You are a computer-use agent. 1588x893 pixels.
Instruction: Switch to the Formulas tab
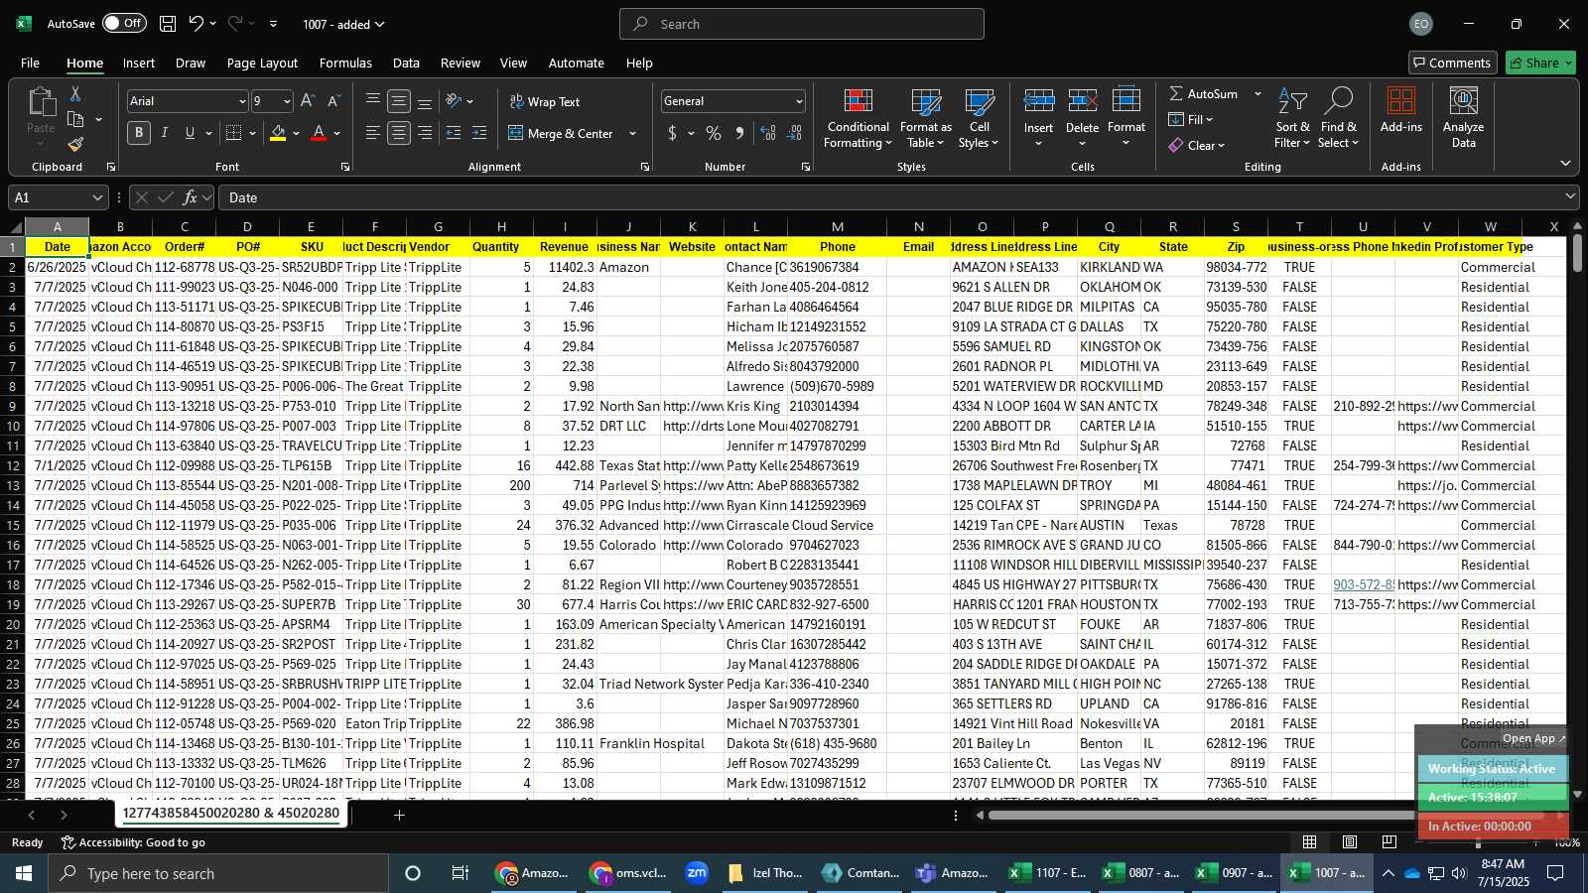(345, 63)
